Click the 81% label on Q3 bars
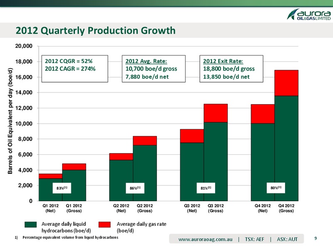The height and width of the screenshot is (249, 333). pyautogui.click(x=206, y=188)
